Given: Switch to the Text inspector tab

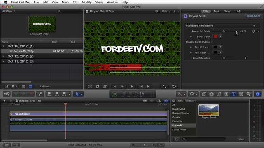Looking at the screenshot, I should 216,11.
